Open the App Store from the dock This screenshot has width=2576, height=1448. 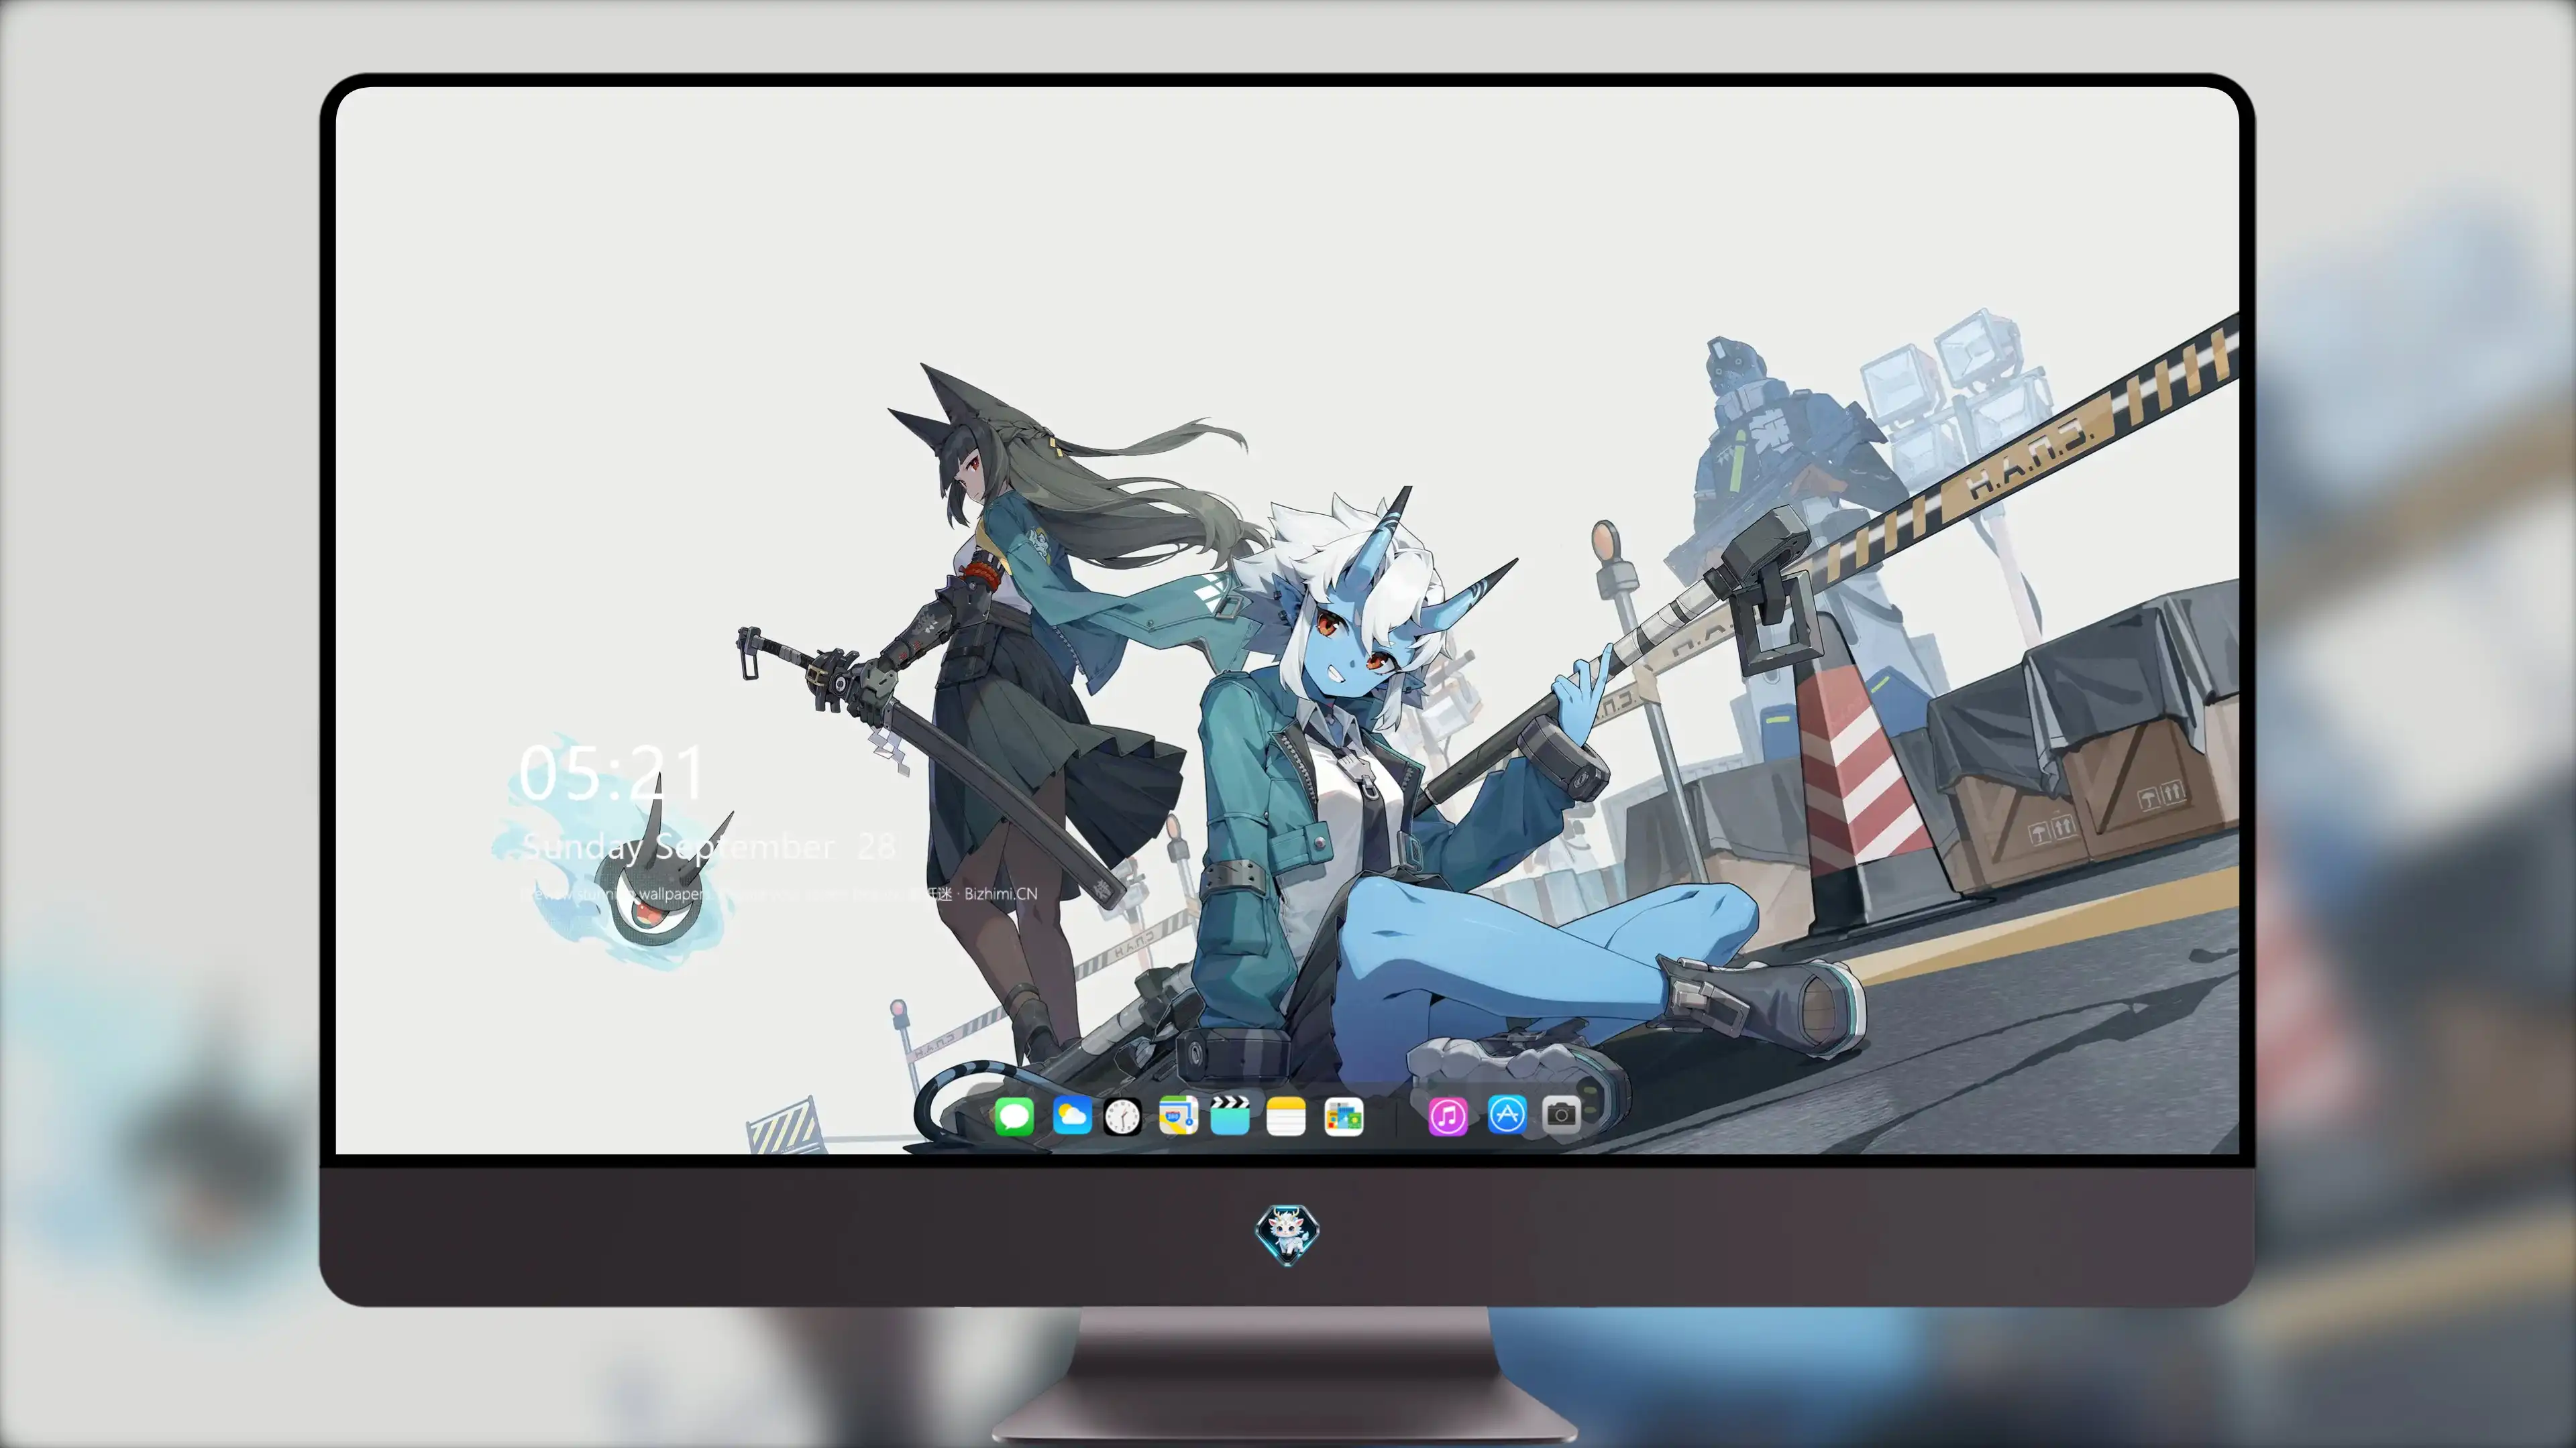(1507, 1114)
